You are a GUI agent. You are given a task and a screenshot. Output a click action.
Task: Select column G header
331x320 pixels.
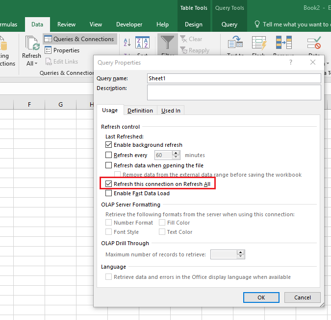point(61,105)
